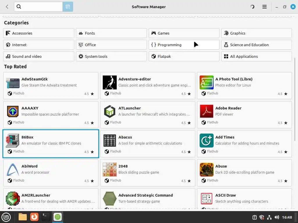
Task: Select the AbiWord title text
Action: pyautogui.click(x=29, y=166)
